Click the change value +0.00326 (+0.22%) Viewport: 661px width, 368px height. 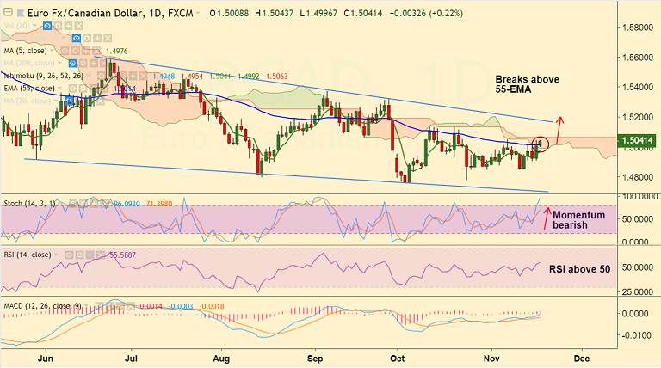[x=426, y=14]
